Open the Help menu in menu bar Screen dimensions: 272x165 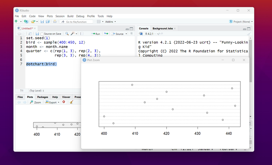click(109, 16)
